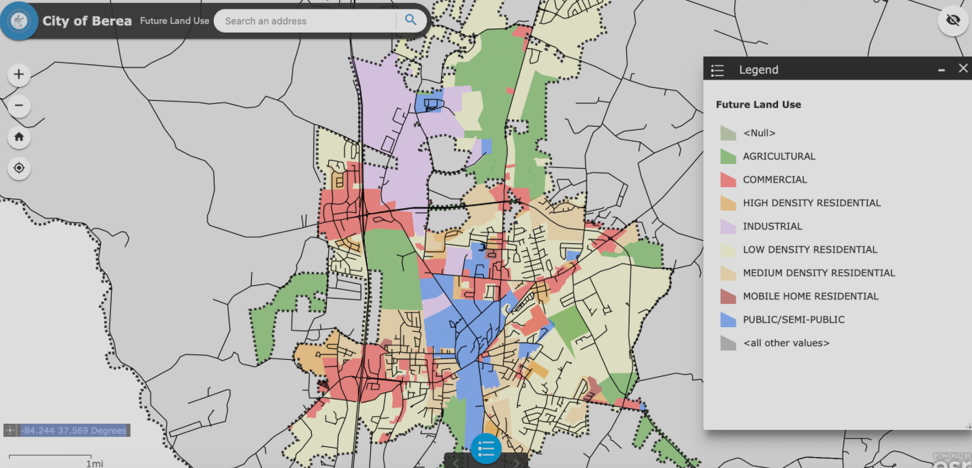
Task: Click the zoom out minus button
Action: [19, 105]
